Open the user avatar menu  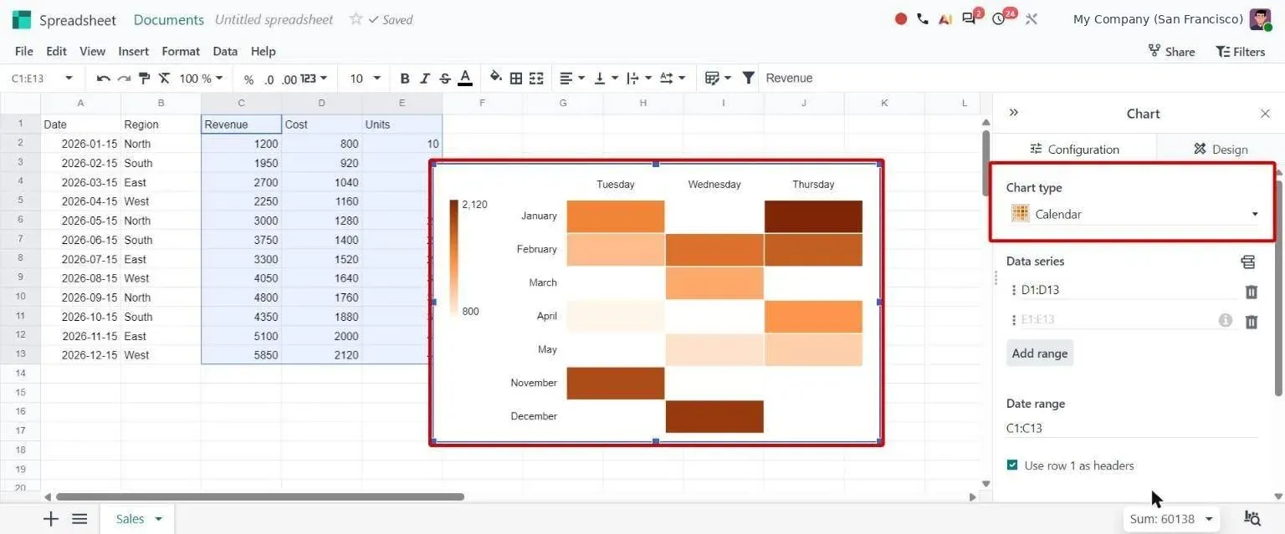tap(1261, 19)
